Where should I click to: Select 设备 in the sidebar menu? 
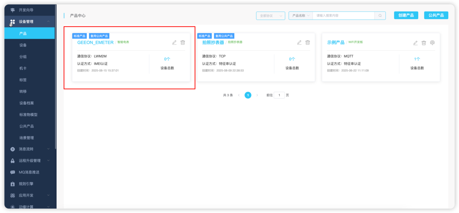[x=23, y=45]
